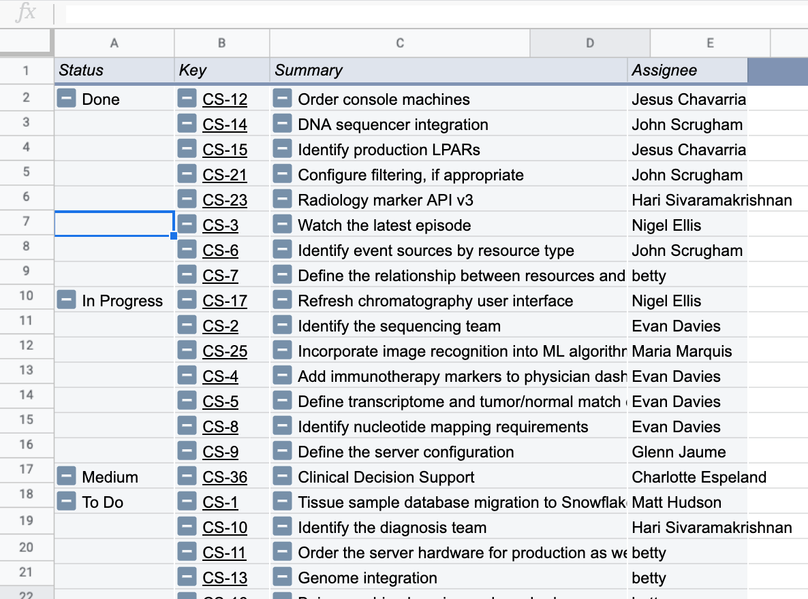Image resolution: width=808 pixels, height=599 pixels.
Task: Click minus icon beside CS-12 key
Action: [x=187, y=99]
